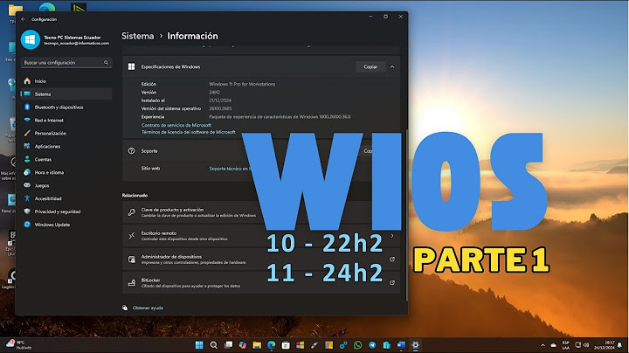
Task: Copy the Especificaciones de Windows details
Action: (370, 67)
